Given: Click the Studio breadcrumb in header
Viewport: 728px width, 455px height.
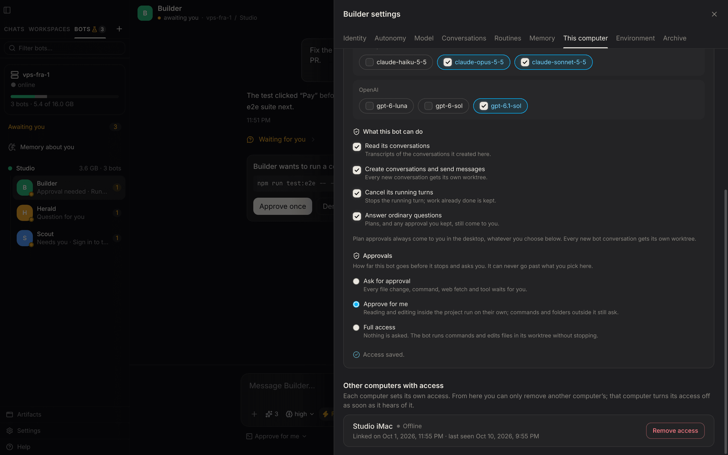Looking at the screenshot, I should click(x=248, y=18).
